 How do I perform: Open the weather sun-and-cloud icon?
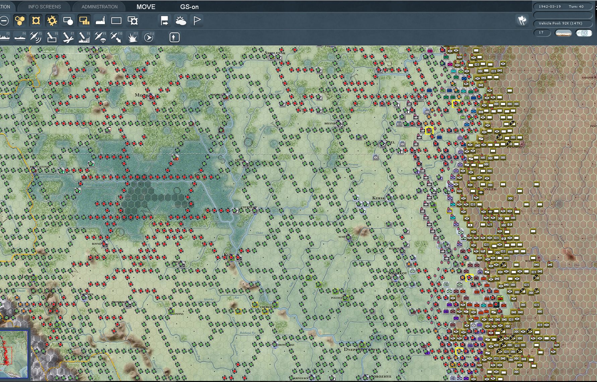pyautogui.click(x=181, y=21)
